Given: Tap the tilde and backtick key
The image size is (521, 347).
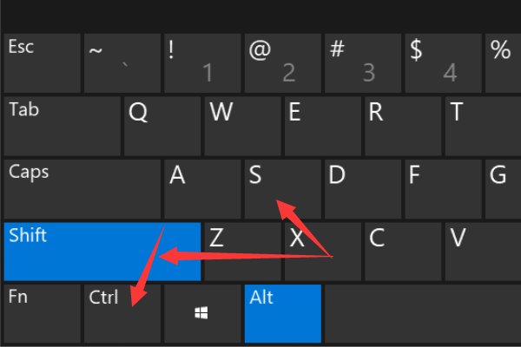Looking at the screenshot, I should (x=121, y=61).
